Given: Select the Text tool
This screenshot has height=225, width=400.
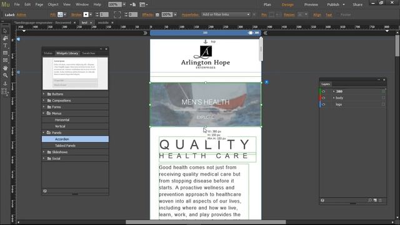Looking at the screenshot, I should click(x=5, y=46).
